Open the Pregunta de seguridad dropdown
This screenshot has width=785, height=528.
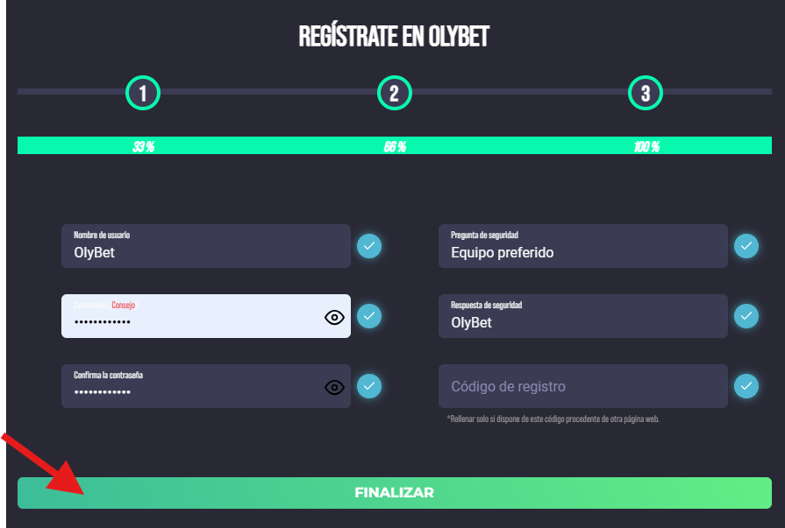pyautogui.click(x=582, y=246)
